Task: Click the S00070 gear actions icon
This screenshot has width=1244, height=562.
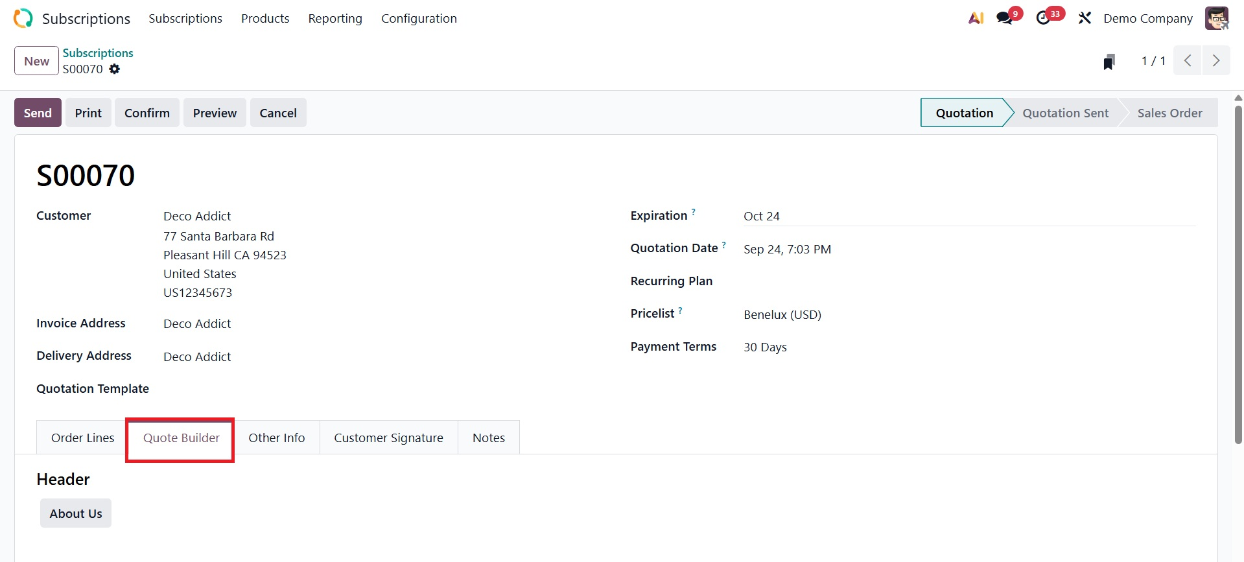Action: (115, 69)
